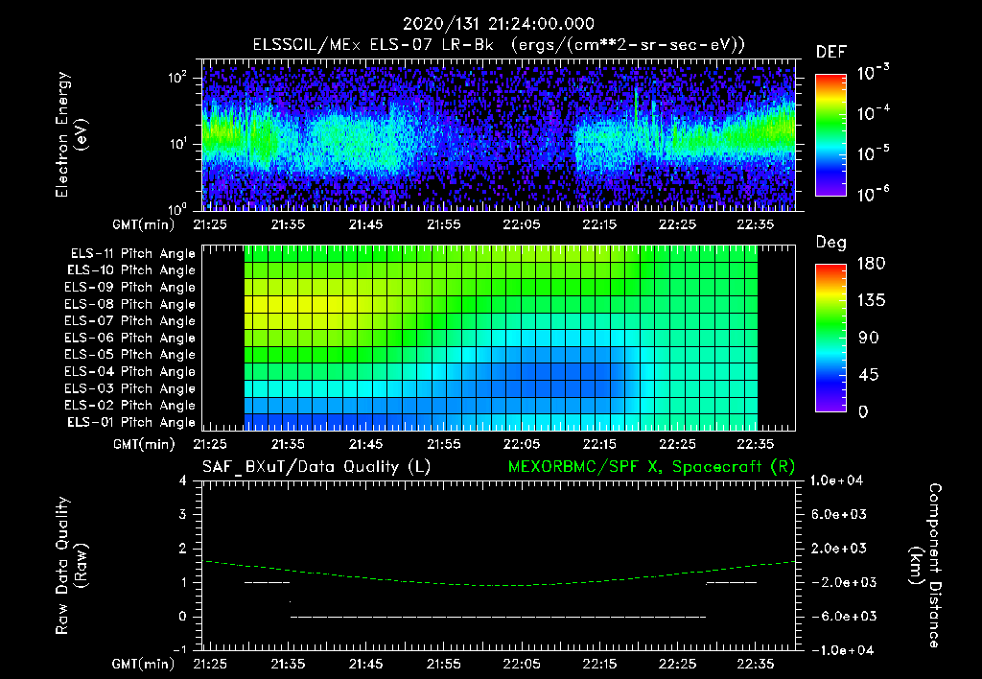This screenshot has height=679, width=982.
Task: Click the 6.0e+03 right axis value
Action: coord(839,514)
